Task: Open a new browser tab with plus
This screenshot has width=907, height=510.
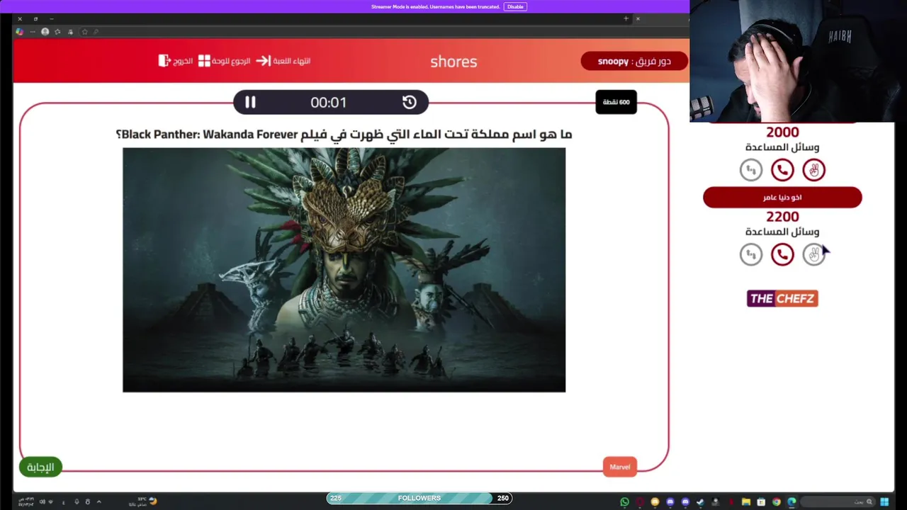Action: [626, 18]
